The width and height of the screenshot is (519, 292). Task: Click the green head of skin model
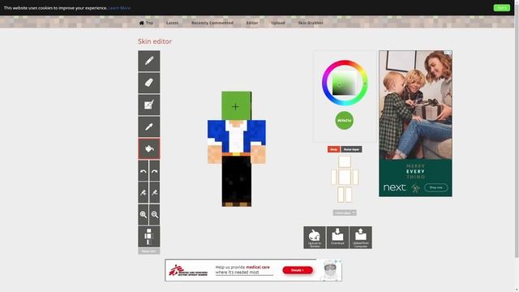(x=236, y=105)
